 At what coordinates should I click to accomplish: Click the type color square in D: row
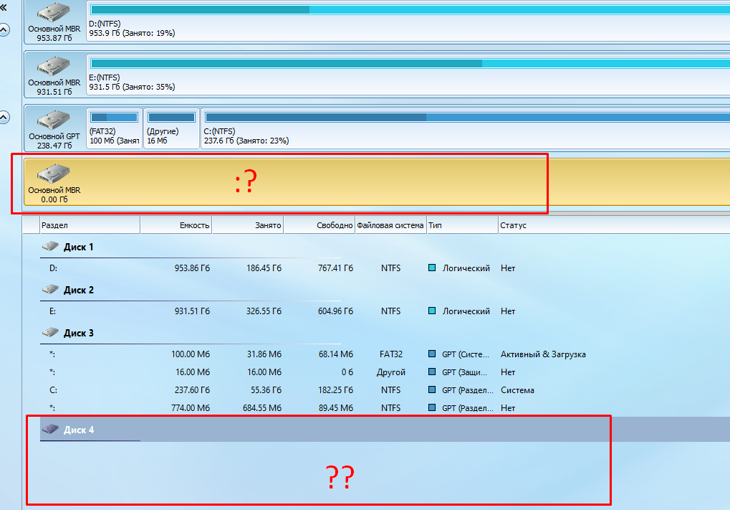pyautogui.click(x=432, y=268)
